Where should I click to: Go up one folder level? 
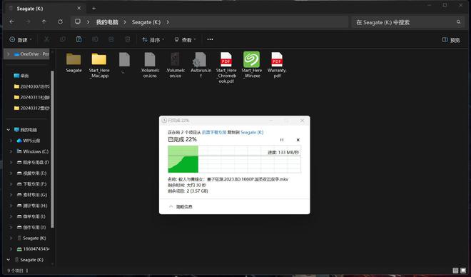[x=44, y=22]
